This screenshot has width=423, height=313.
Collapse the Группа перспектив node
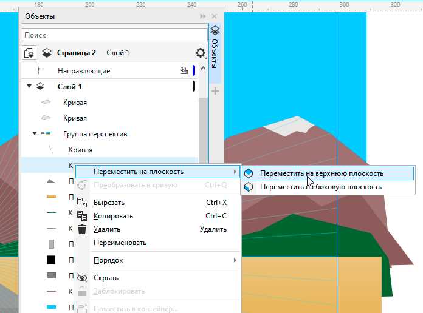pyautogui.click(x=35, y=133)
